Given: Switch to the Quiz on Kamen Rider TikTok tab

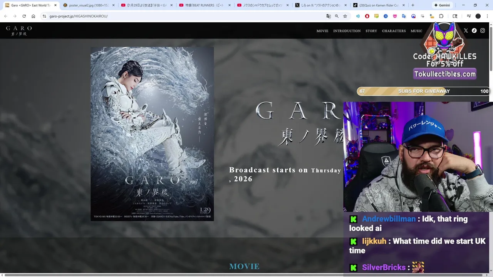Looking at the screenshot, I should 378,5.
